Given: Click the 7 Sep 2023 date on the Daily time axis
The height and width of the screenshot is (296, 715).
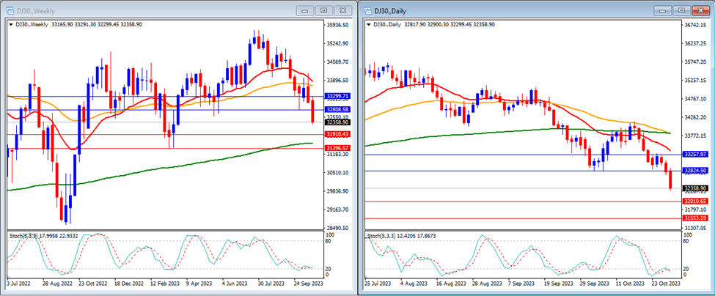Looking at the screenshot, I should click(523, 283).
